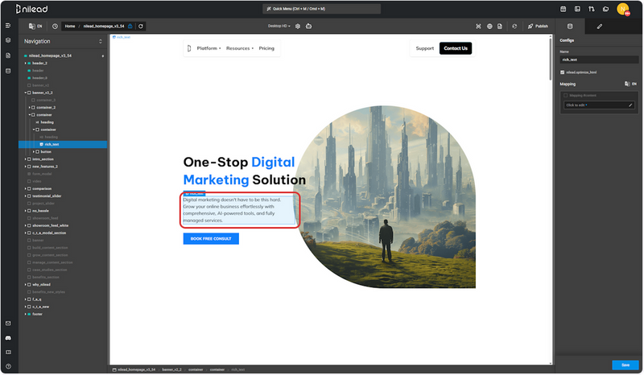Select the why_nilead tree item
Viewport: 644px width, 375px height.
tap(42, 285)
